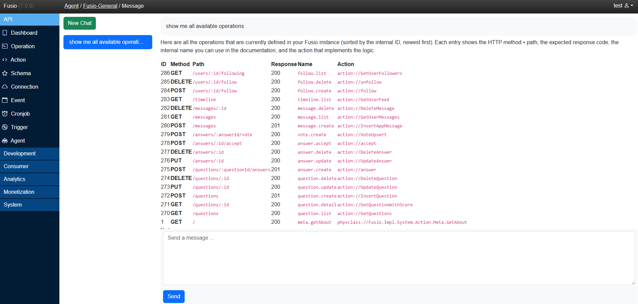The height and width of the screenshot is (304, 638).
Task: Focus the Send a message text area
Action: 398,258
